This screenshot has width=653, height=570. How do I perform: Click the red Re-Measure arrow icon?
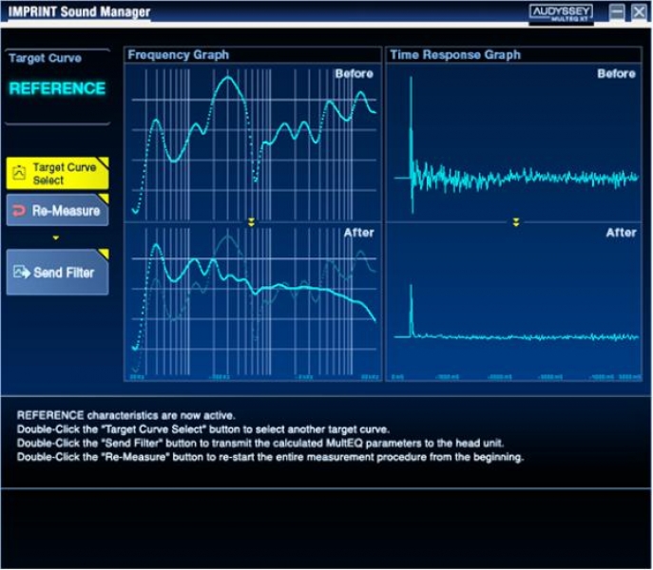click(x=19, y=211)
